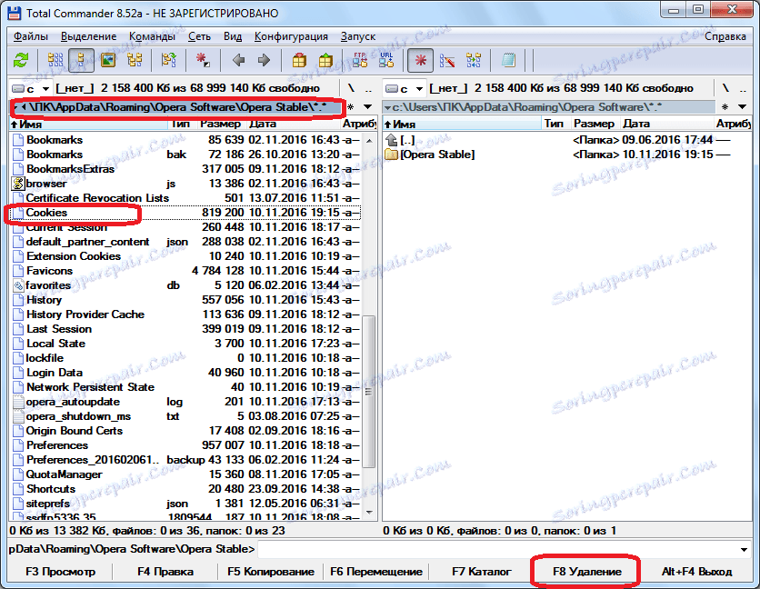Click the pack files box icon
Image resolution: width=760 pixels, height=589 pixels.
pos(299,60)
